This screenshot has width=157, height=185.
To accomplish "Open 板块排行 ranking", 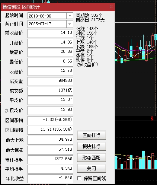I will point(92,146).
